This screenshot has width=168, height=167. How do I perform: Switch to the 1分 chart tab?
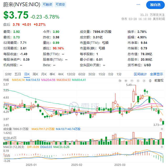(119, 74)
